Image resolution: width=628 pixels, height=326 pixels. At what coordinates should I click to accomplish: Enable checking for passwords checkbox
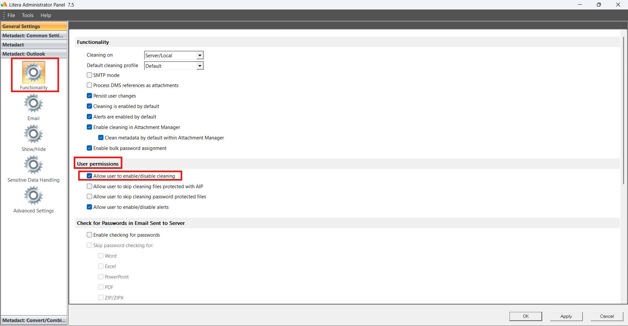click(x=89, y=235)
